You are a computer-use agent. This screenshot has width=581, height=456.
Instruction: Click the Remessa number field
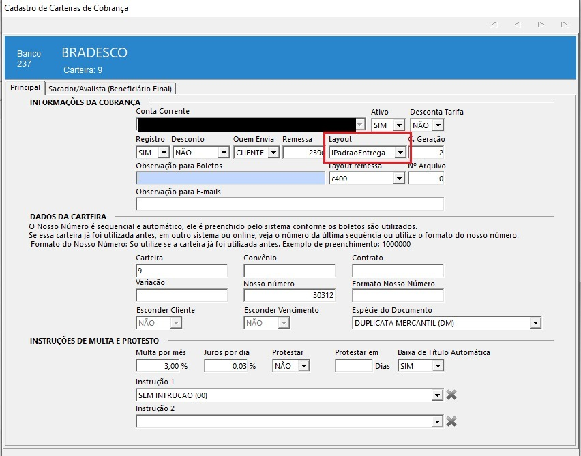pyautogui.click(x=304, y=153)
